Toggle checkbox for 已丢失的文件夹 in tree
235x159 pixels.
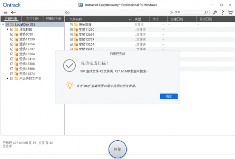pyautogui.click(x=12, y=78)
